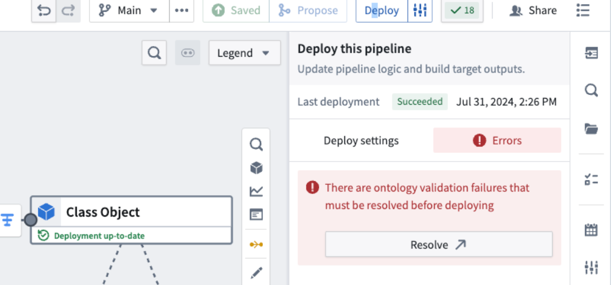Open the three-dots branch options menu
The width and height of the screenshot is (611, 285).
181,11
